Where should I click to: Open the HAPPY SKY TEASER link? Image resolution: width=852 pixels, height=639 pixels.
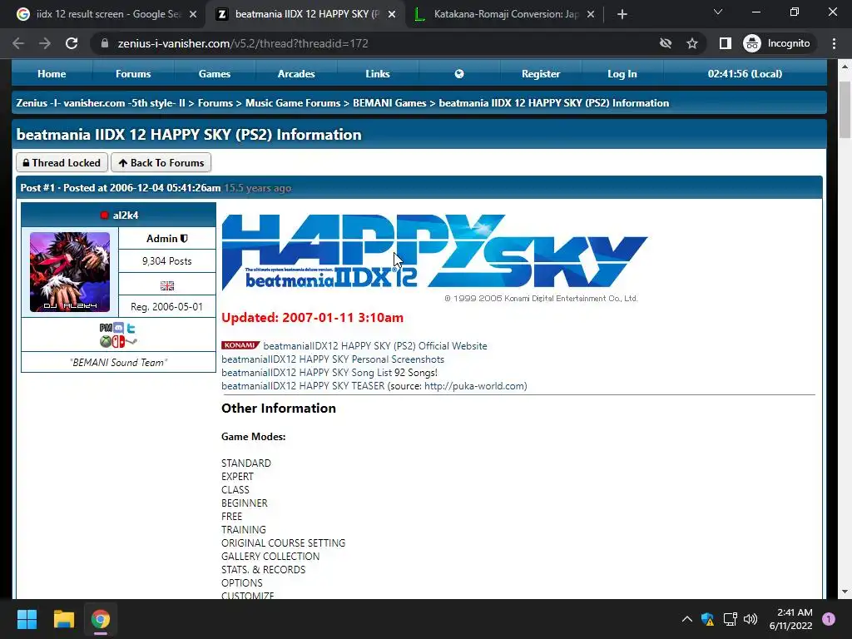(x=303, y=386)
